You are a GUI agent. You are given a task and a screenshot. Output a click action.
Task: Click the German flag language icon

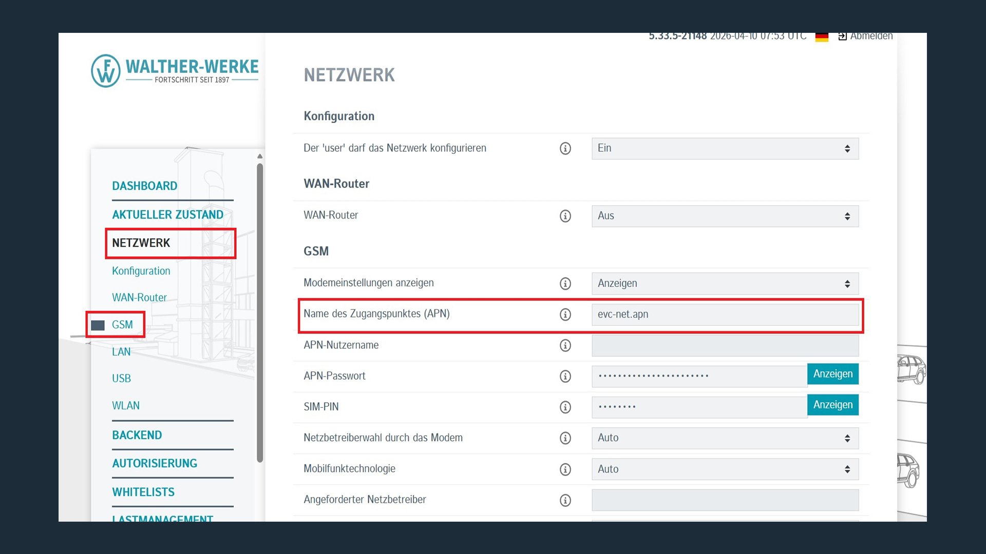point(822,37)
